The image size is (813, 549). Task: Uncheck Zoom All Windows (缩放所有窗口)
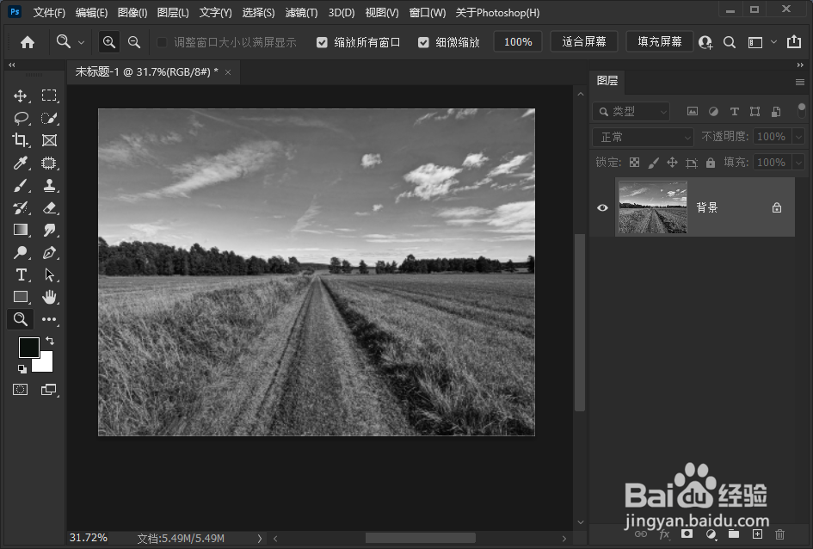322,42
